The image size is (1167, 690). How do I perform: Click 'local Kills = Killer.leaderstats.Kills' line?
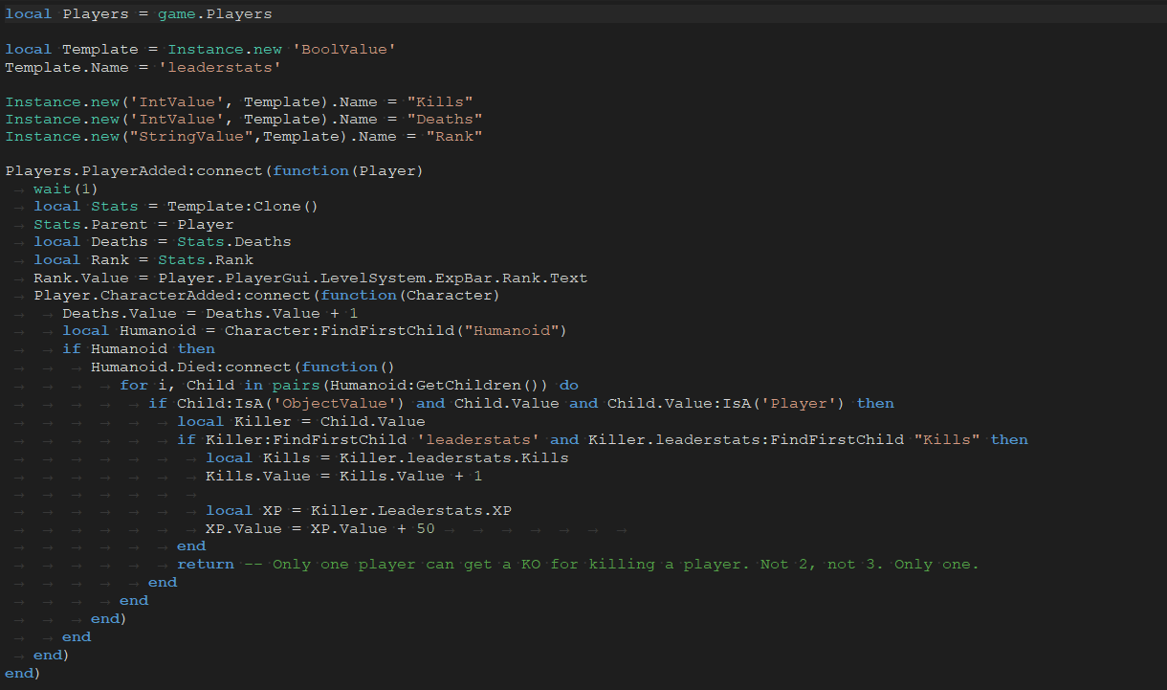pyautogui.click(x=387, y=457)
